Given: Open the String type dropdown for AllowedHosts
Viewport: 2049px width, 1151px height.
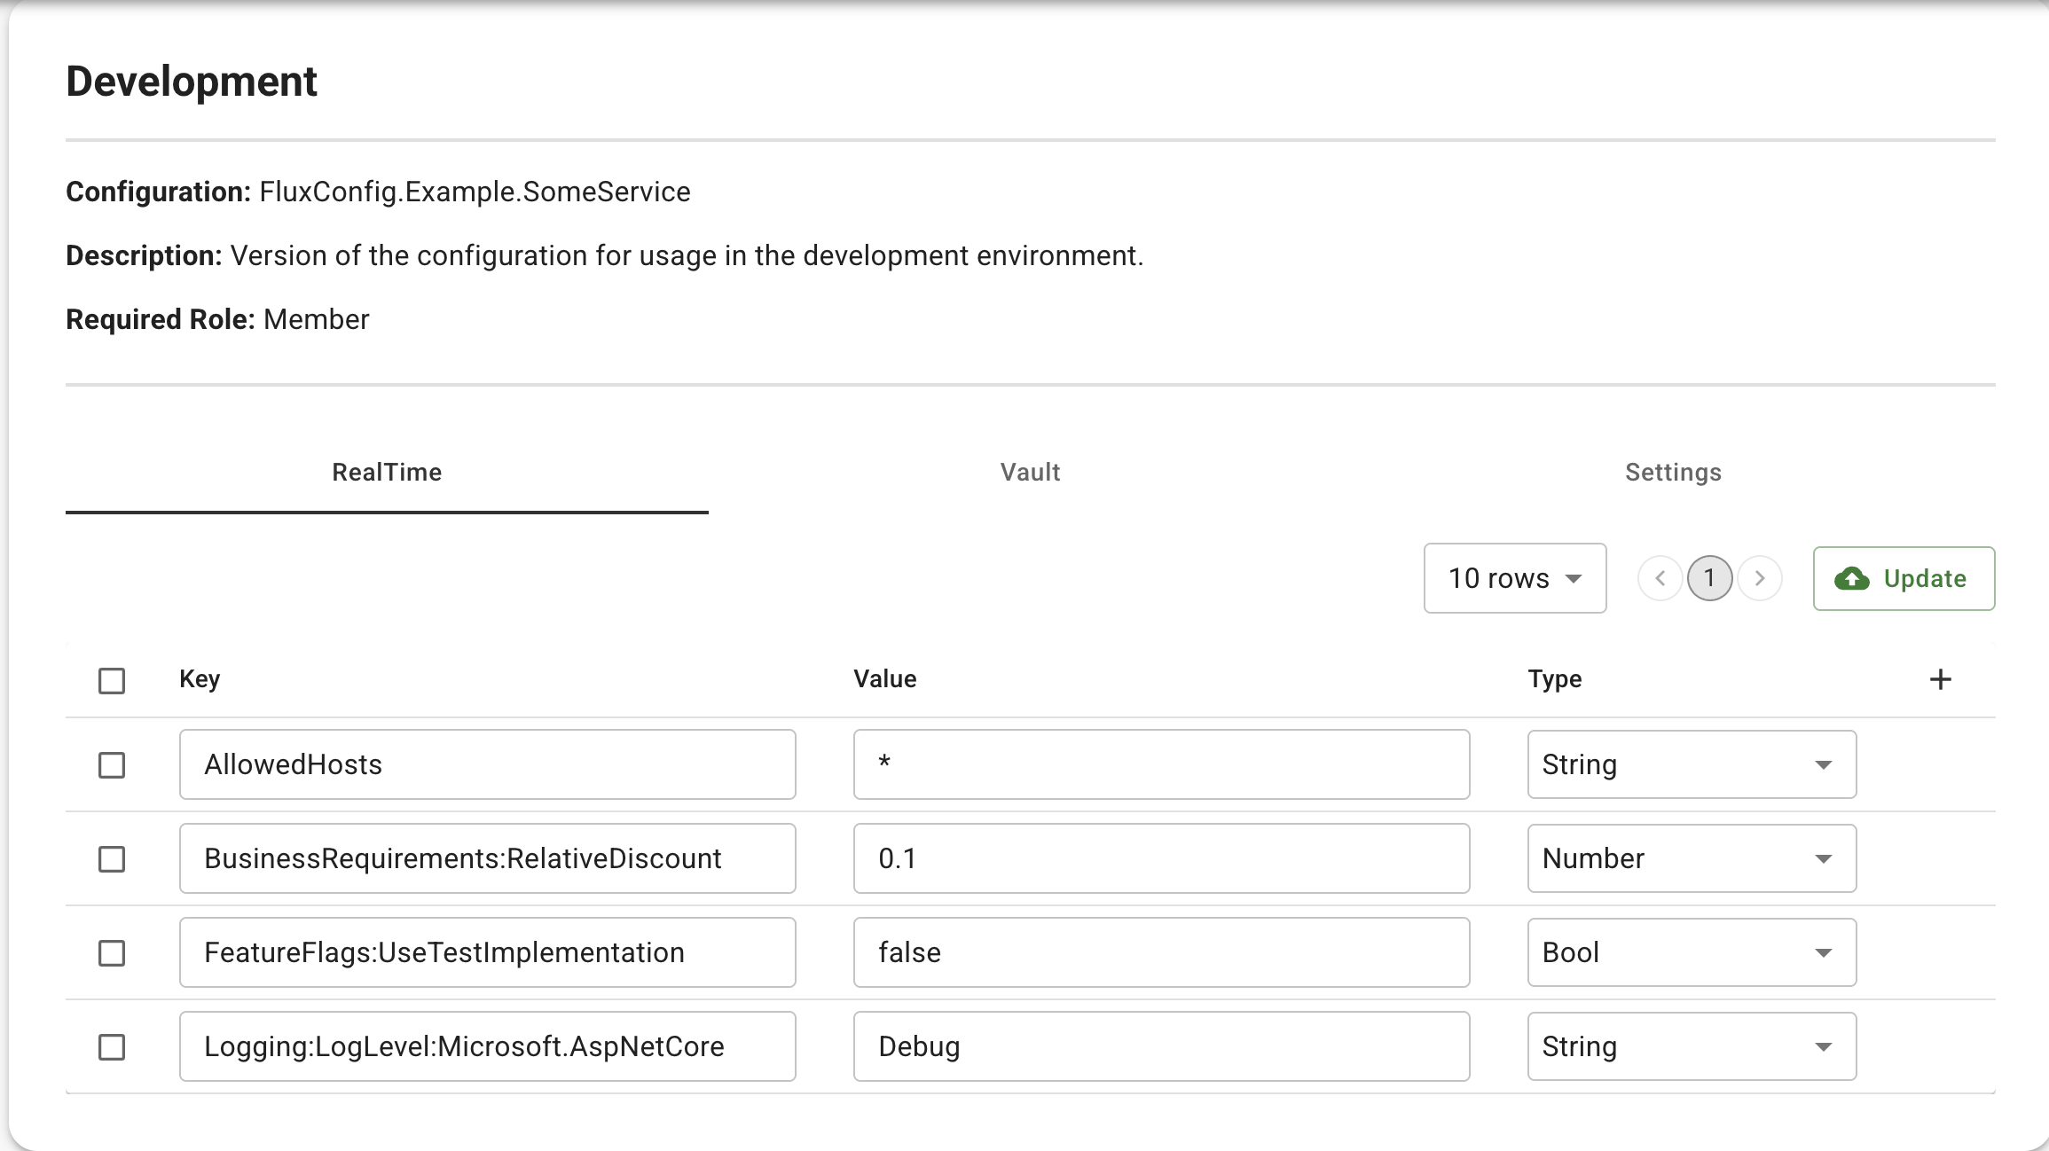Looking at the screenshot, I should tap(1691, 764).
